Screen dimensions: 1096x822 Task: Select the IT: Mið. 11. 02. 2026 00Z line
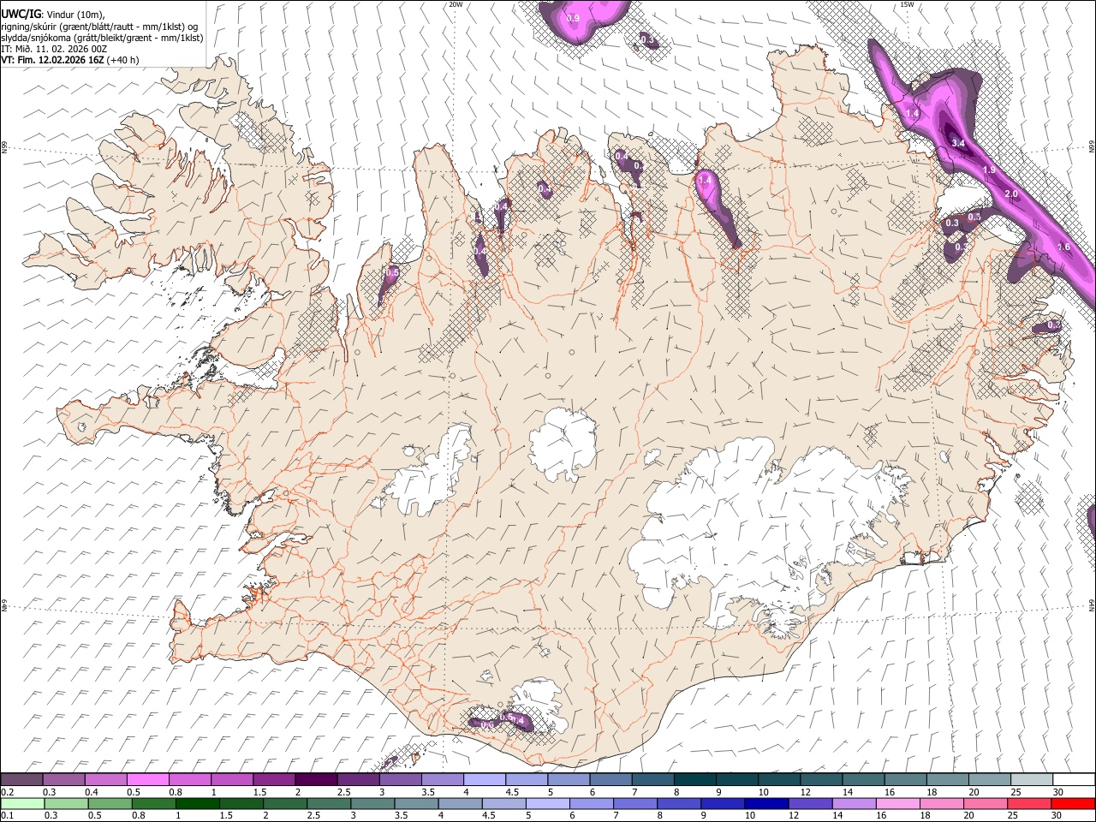click(54, 49)
